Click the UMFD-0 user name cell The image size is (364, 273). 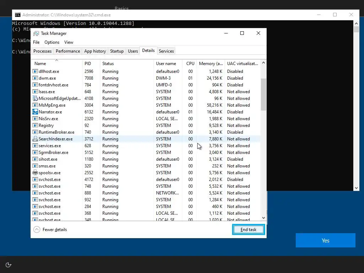pos(164,85)
